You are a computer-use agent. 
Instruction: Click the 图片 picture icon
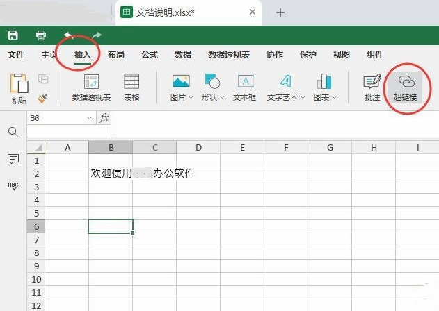click(x=181, y=82)
